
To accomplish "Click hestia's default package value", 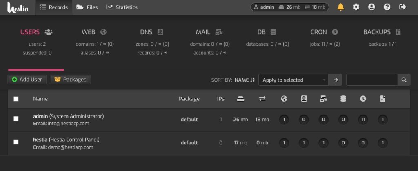I will click(189, 143).
